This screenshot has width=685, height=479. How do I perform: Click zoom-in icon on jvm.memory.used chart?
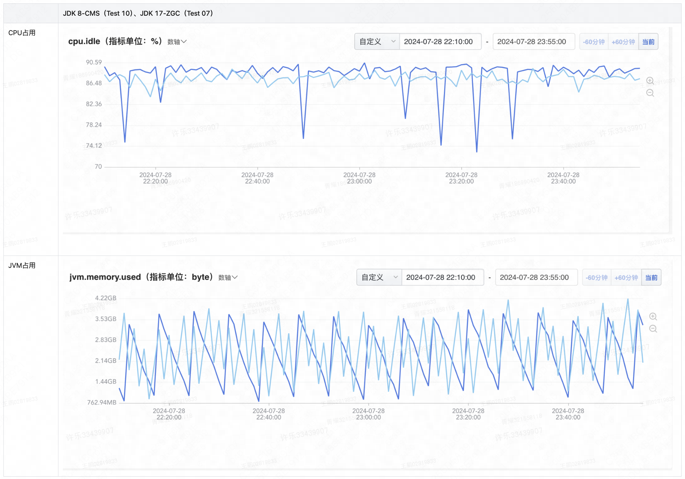pos(653,316)
